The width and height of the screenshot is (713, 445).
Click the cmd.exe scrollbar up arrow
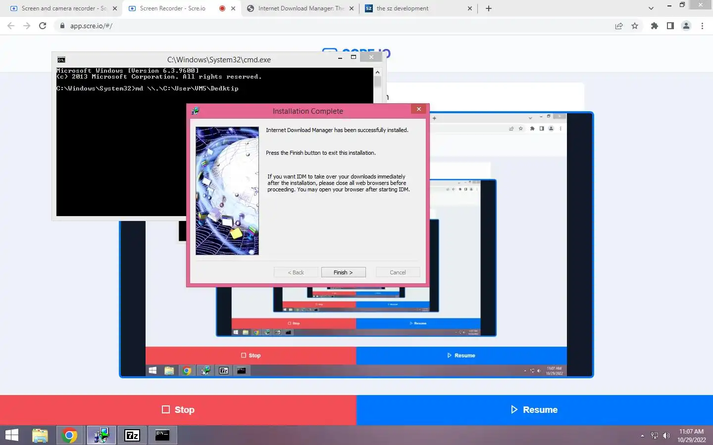coord(377,72)
